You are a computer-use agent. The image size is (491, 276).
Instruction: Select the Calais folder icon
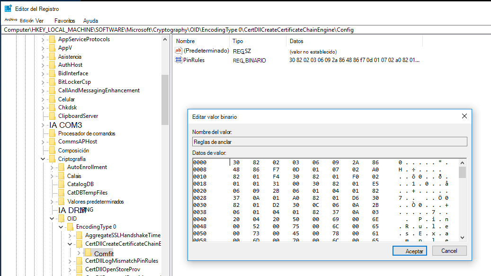(62, 176)
